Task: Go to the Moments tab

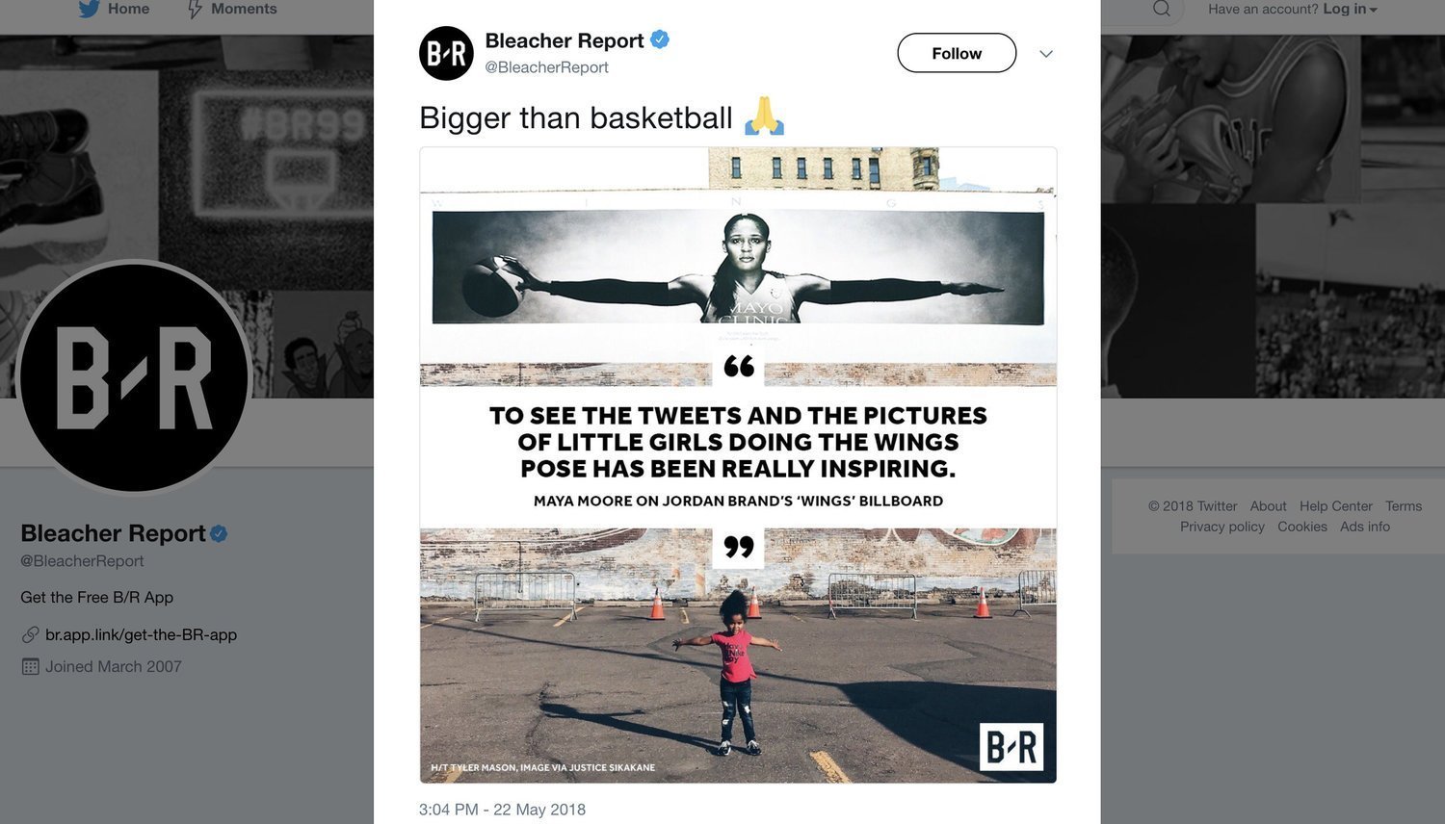Action: pyautogui.click(x=244, y=9)
